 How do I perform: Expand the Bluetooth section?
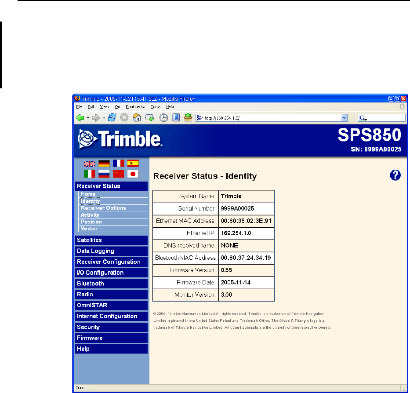[111, 284]
